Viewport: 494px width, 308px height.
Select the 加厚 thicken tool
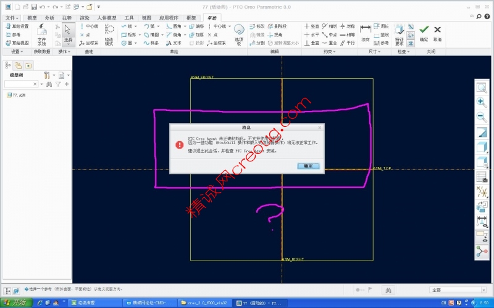[x=196, y=34]
